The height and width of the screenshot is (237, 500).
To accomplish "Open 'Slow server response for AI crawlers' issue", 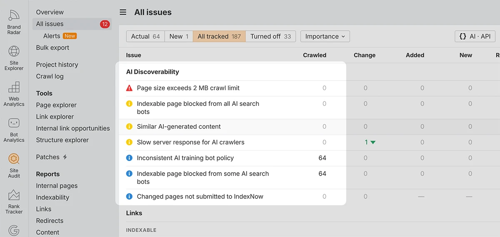I will [191, 142].
